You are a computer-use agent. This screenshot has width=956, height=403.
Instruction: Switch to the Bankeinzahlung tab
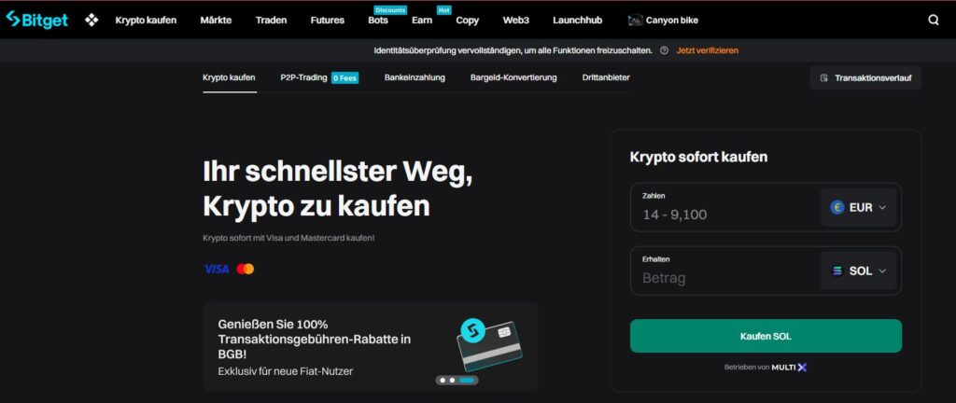[415, 77]
